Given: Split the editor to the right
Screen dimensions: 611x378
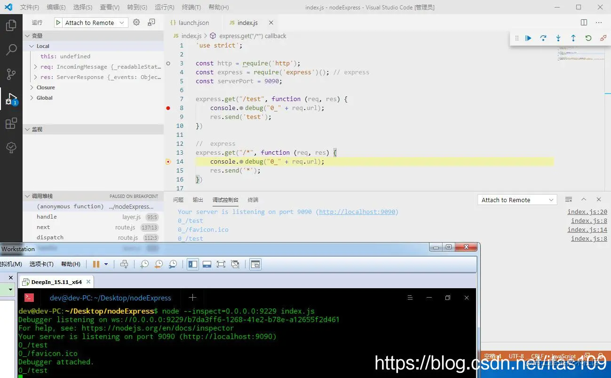Looking at the screenshot, I should coord(584,23).
